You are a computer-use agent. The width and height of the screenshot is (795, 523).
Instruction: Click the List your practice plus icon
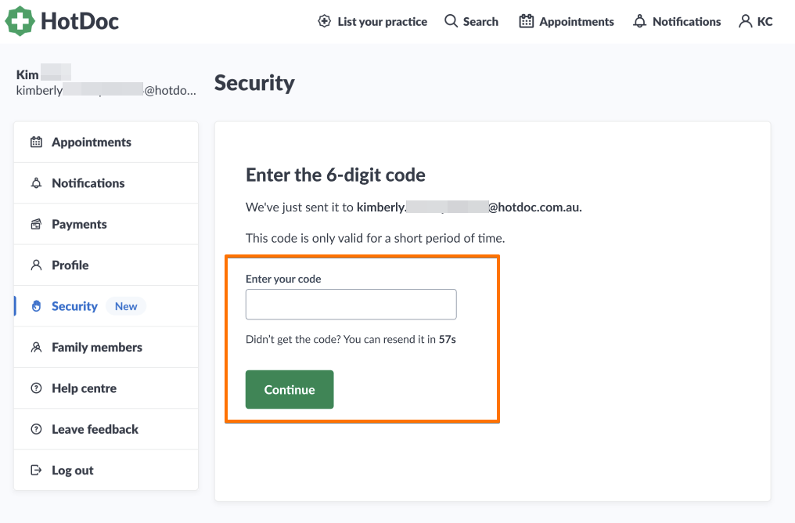coord(325,21)
